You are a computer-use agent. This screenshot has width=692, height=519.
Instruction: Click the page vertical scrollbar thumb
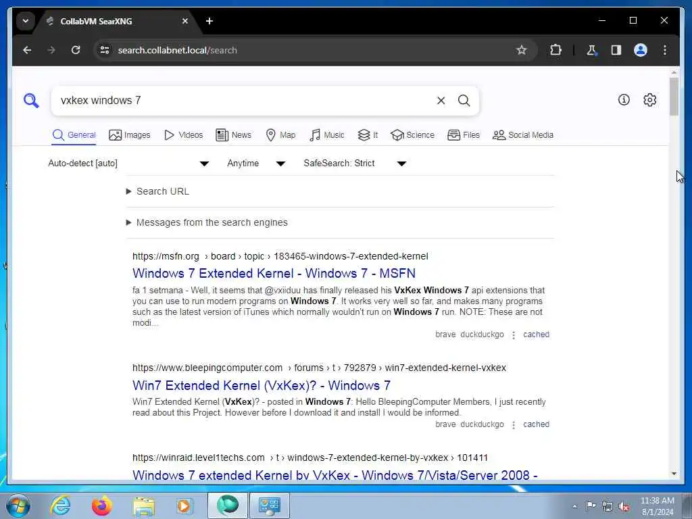pyautogui.click(x=674, y=96)
